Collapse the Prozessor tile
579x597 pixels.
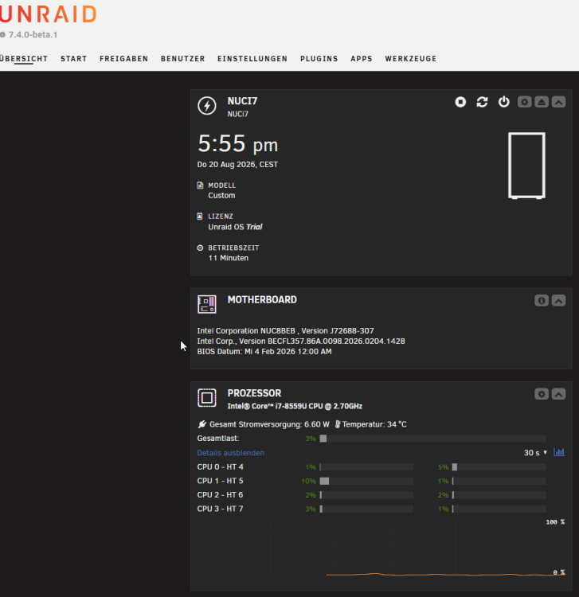(559, 394)
